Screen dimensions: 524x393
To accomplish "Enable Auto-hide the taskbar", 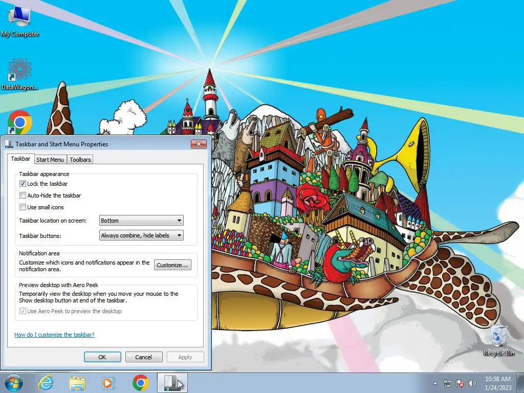I will [23, 195].
